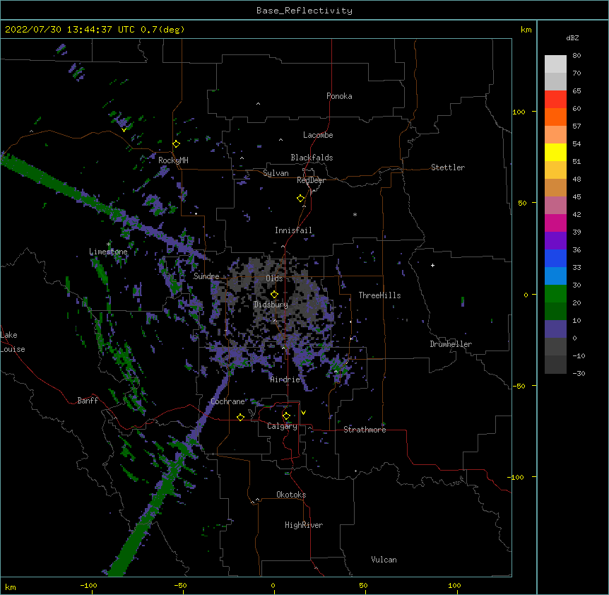609x595 pixels.
Task: Select the orange 57-60 dBZ legend swatch
Action: [555, 117]
